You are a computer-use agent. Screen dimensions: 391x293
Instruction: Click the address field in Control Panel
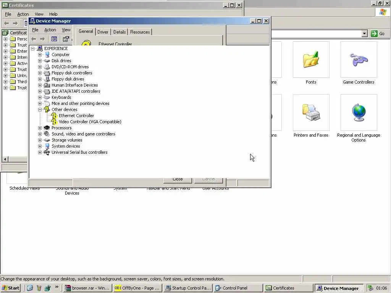[316, 34]
